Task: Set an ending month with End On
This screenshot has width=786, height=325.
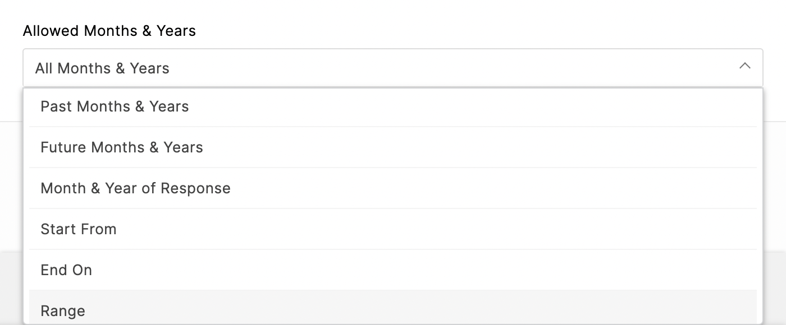Action: click(x=66, y=270)
